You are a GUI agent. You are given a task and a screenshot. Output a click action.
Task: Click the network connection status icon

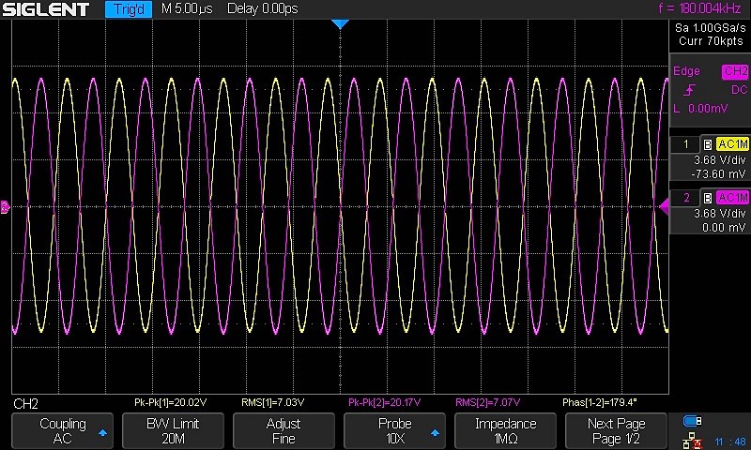pos(693,439)
